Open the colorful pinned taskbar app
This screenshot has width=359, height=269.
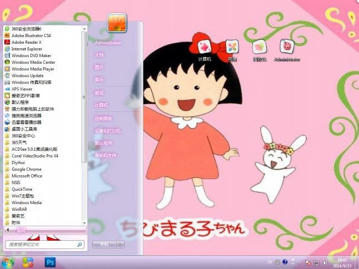(x=28, y=262)
